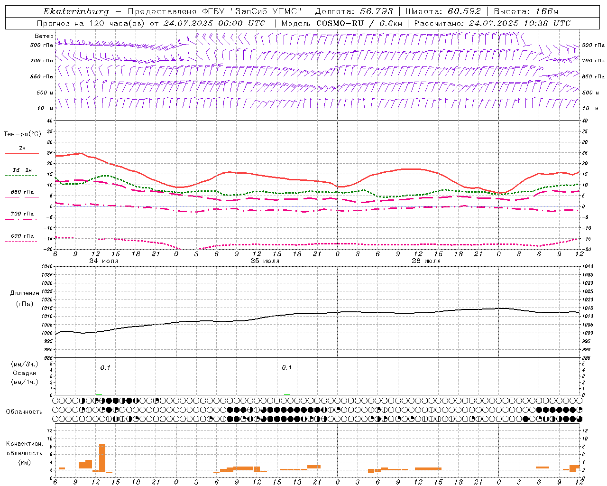
Task: Click the dashed 850 гПа temperature legend line
Action: click(22, 197)
